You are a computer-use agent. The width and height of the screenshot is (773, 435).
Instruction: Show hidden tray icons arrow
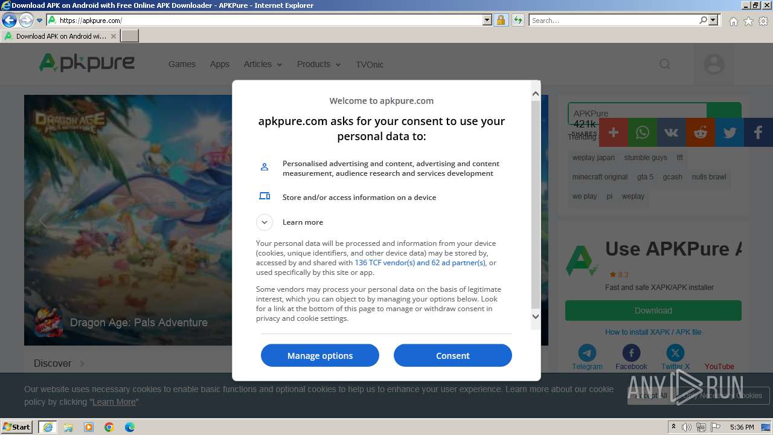pyautogui.click(x=673, y=427)
